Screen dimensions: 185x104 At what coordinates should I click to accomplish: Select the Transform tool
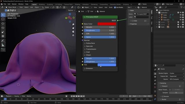(x=3, y=36)
